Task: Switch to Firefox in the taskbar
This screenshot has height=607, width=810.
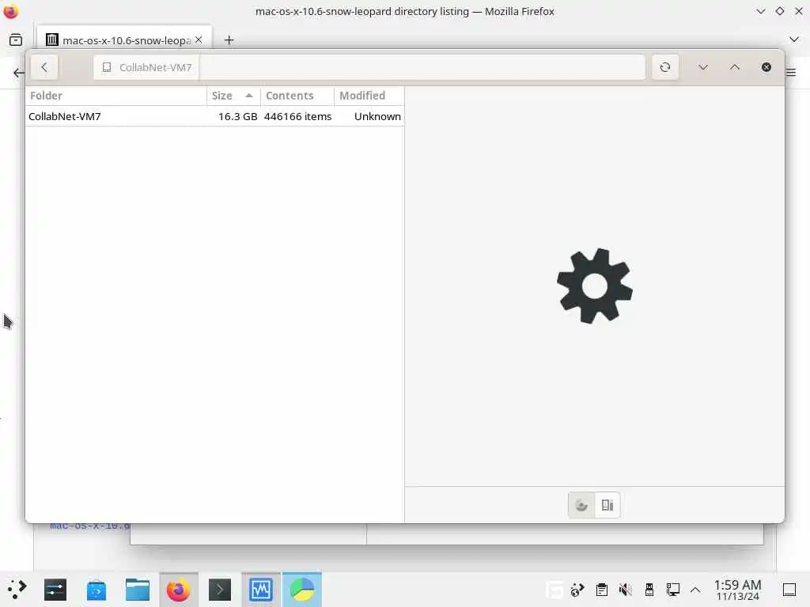Action: [178, 590]
